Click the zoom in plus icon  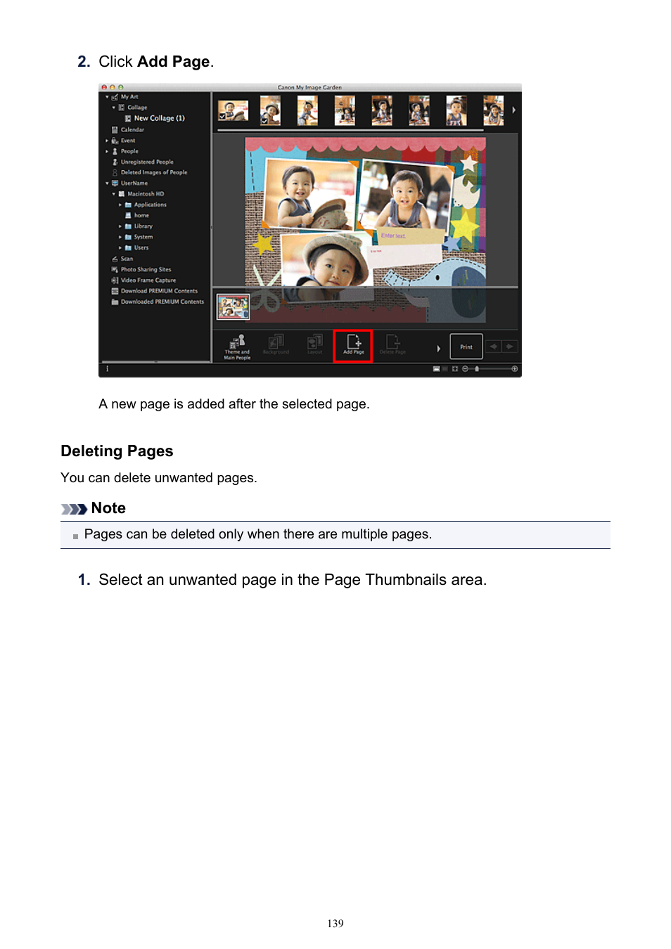click(x=515, y=368)
